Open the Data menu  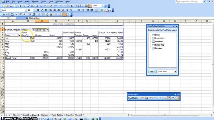(x=50, y=1)
